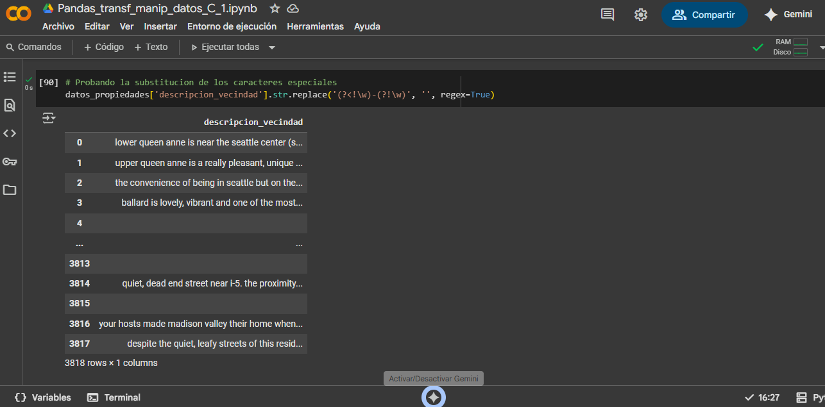Screen dimensions: 825x407
Task: Open the table of contents sidebar icon
Action: tap(10, 77)
